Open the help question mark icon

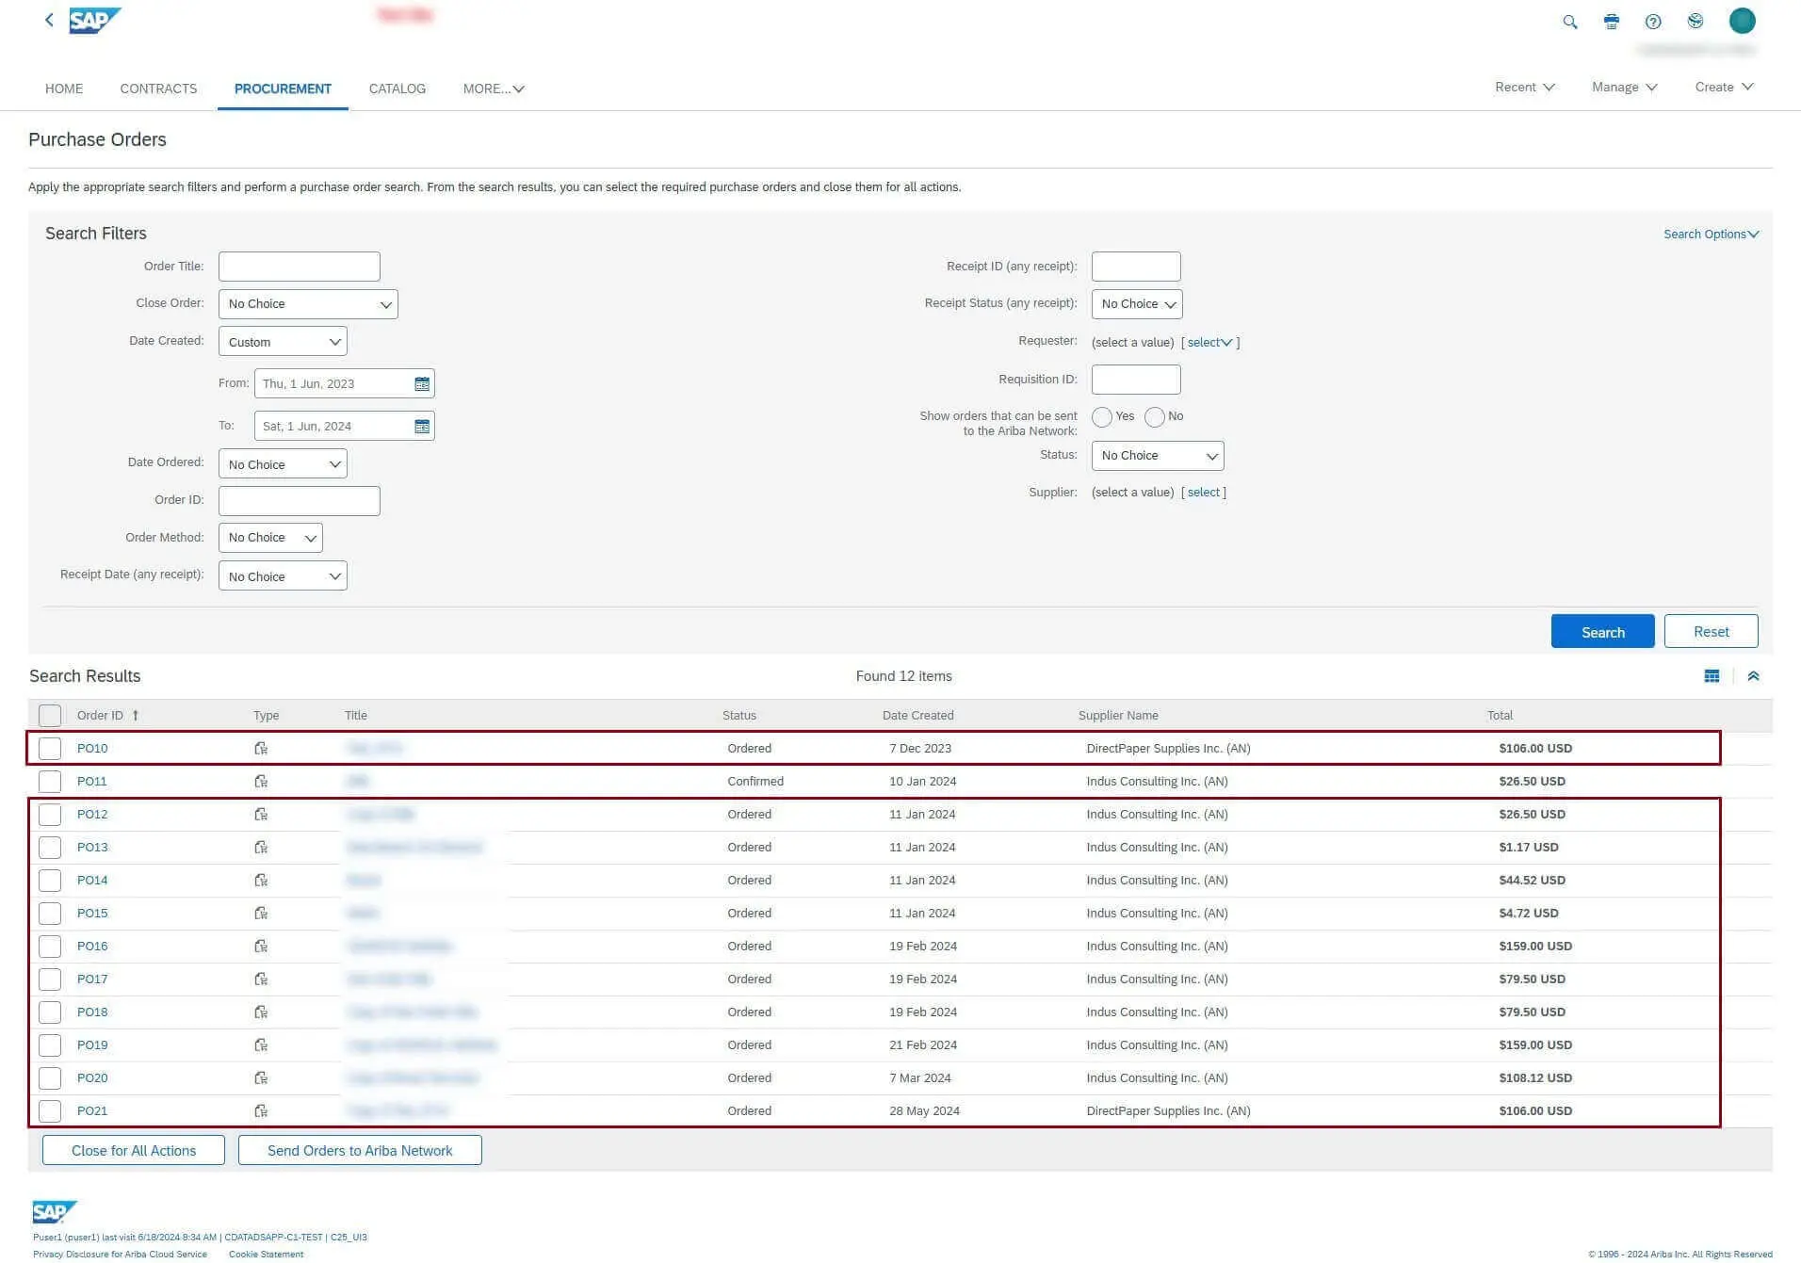(x=1653, y=22)
